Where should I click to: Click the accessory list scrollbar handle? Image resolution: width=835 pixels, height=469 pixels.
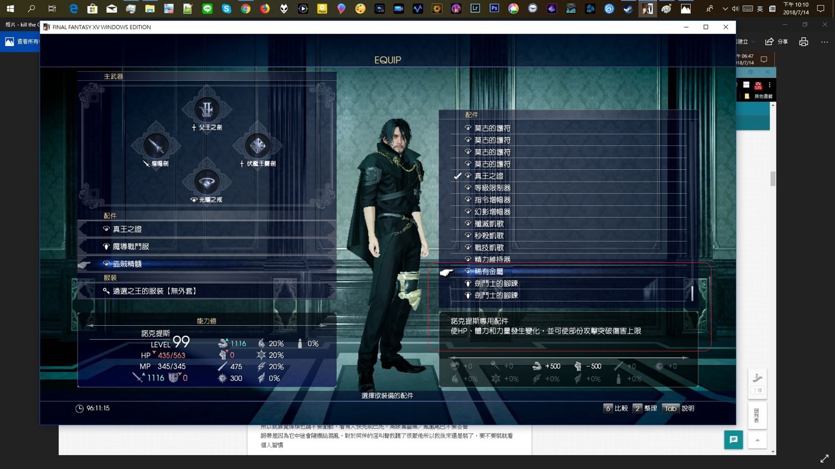click(692, 293)
